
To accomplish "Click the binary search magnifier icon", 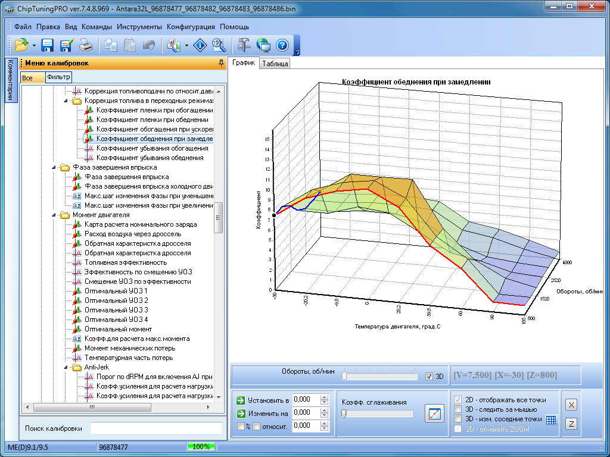I will point(219,45).
